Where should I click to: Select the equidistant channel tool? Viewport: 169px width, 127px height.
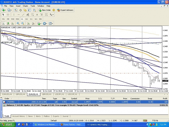(28, 15)
